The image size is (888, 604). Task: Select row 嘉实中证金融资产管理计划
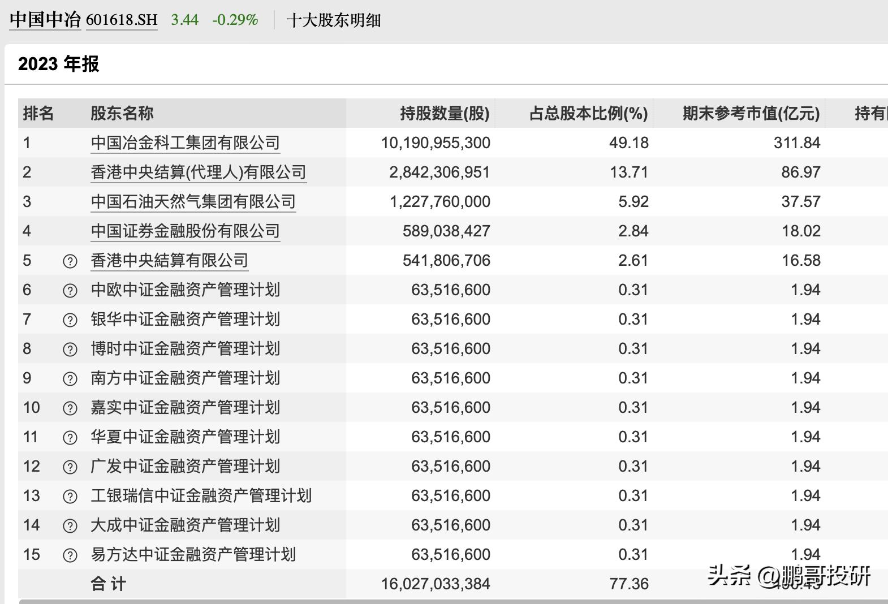[x=453, y=408]
